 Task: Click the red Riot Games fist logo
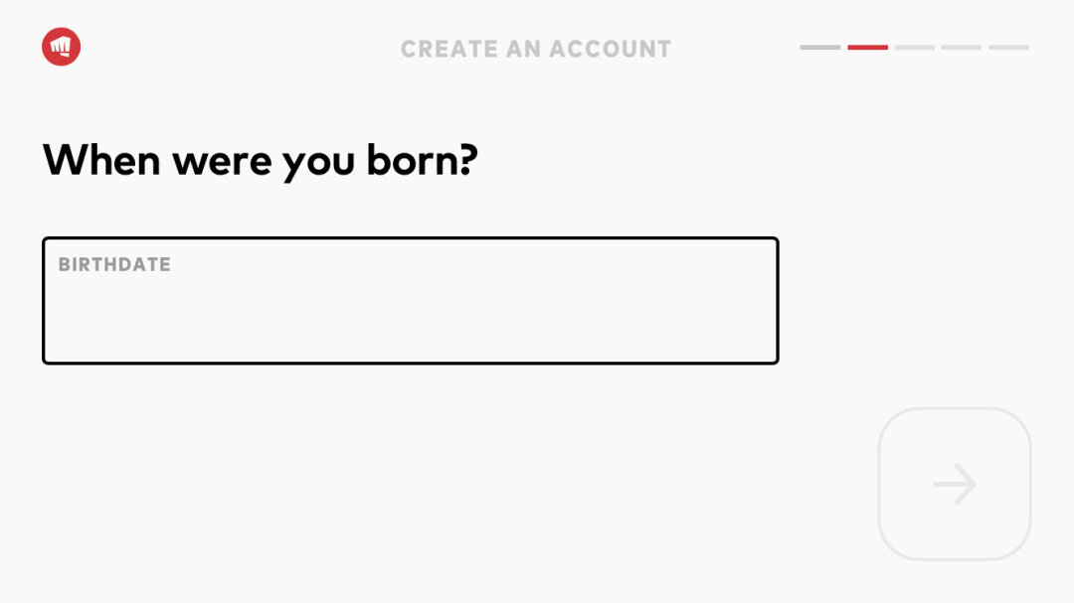(61, 48)
